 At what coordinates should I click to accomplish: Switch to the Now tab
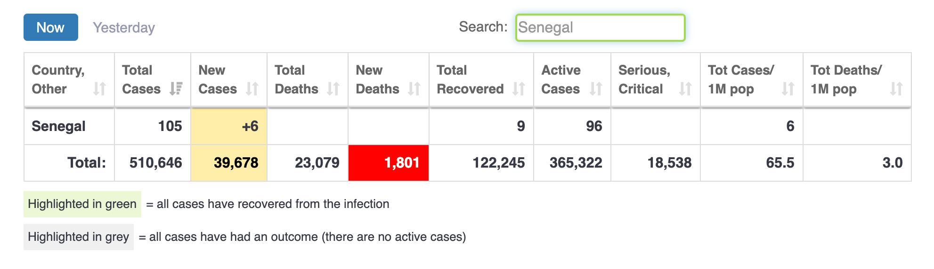pyautogui.click(x=51, y=27)
